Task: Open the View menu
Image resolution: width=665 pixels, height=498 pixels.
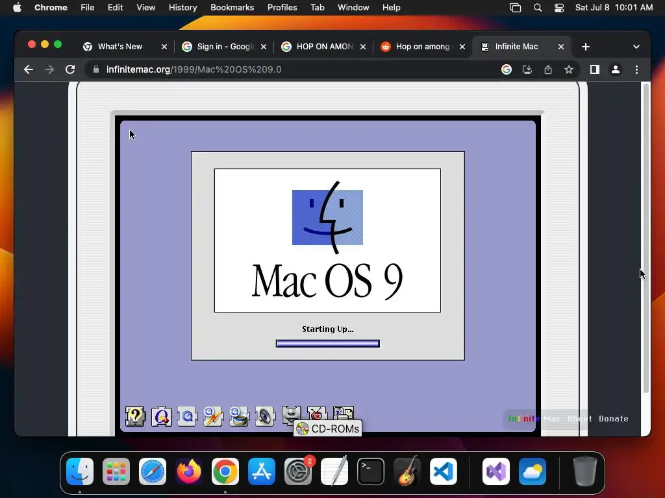Action: [x=146, y=8]
